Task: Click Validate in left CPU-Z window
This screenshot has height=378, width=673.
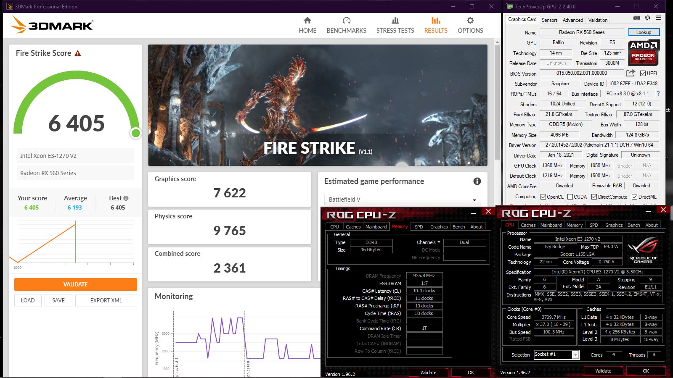Action: click(428, 373)
